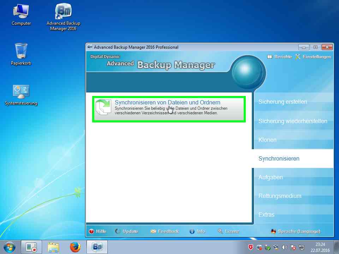339x254 pixels.
Task: Launch Firefox from taskbar
Action: [75, 247]
